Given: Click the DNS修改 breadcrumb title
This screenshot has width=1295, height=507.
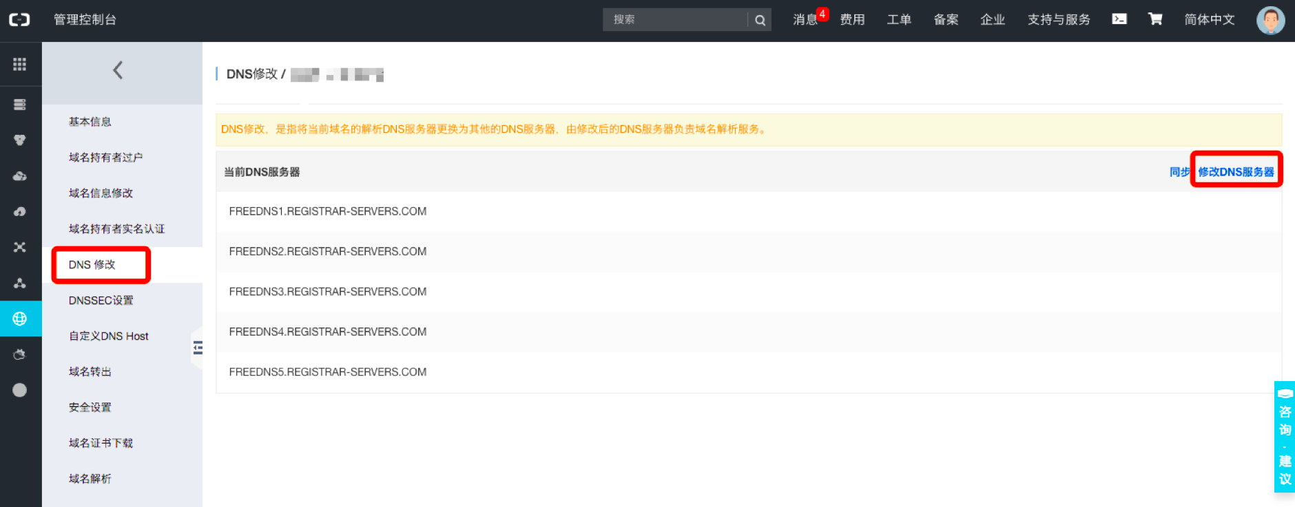Looking at the screenshot, I should 252,74.
